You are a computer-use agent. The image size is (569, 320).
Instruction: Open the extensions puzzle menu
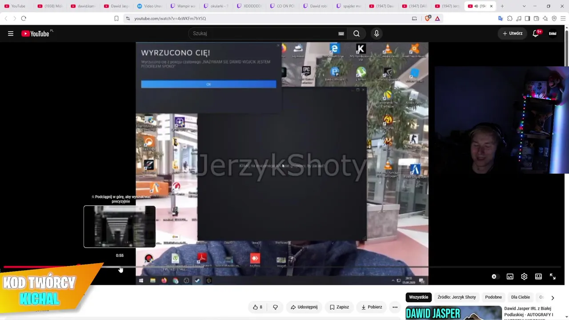coord(510,18)
